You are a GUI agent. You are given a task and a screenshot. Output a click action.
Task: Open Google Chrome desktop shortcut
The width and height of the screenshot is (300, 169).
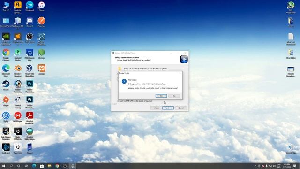[x=6, y=55]
